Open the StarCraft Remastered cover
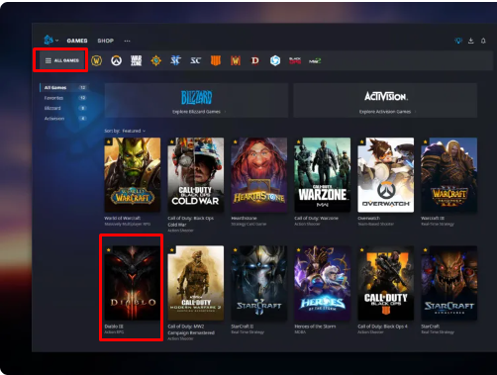 [449, 283]
